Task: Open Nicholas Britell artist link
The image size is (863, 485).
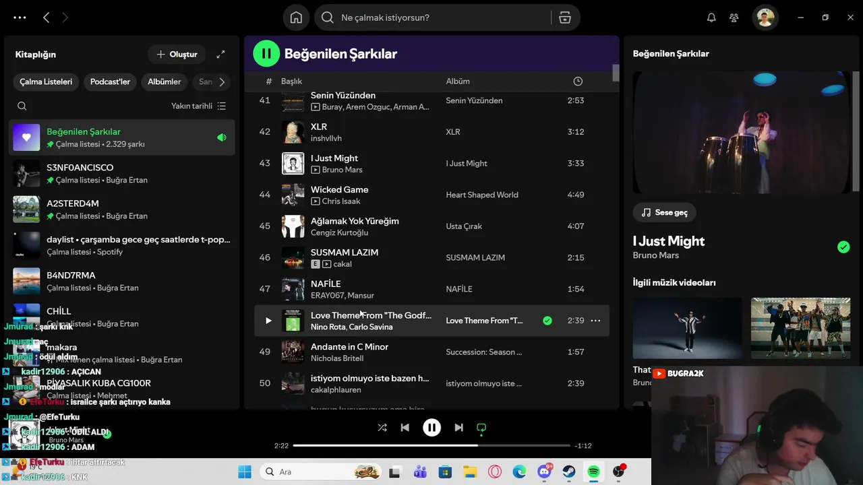Action: coord(337,358)
